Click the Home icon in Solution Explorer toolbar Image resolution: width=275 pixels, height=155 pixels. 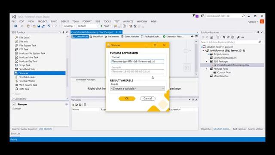click(x=211, y=37)
